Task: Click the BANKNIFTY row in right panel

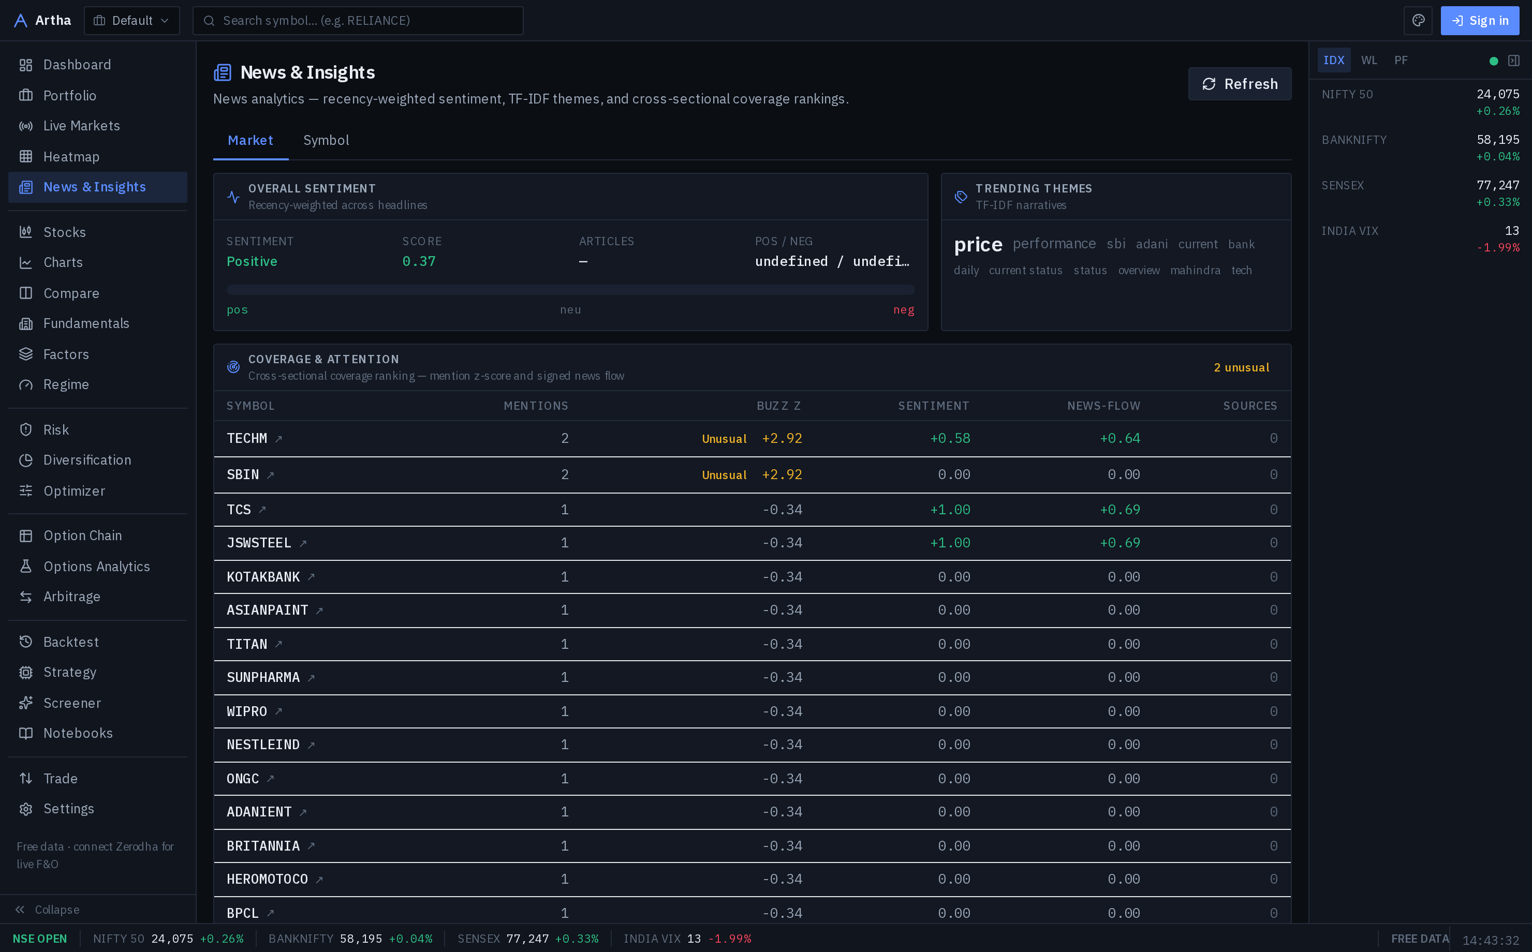Action: pos(1420,147)
